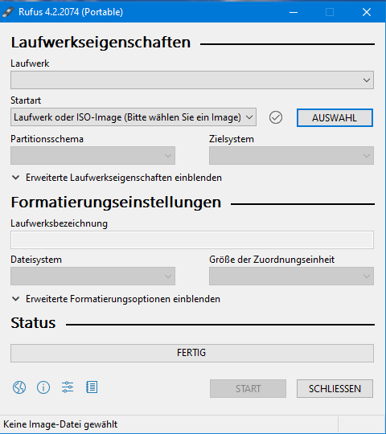Click the FERTIG status progress bar
Image resolution: width=386 pixels, height=434 pixels.
click(x=192, y=353)
